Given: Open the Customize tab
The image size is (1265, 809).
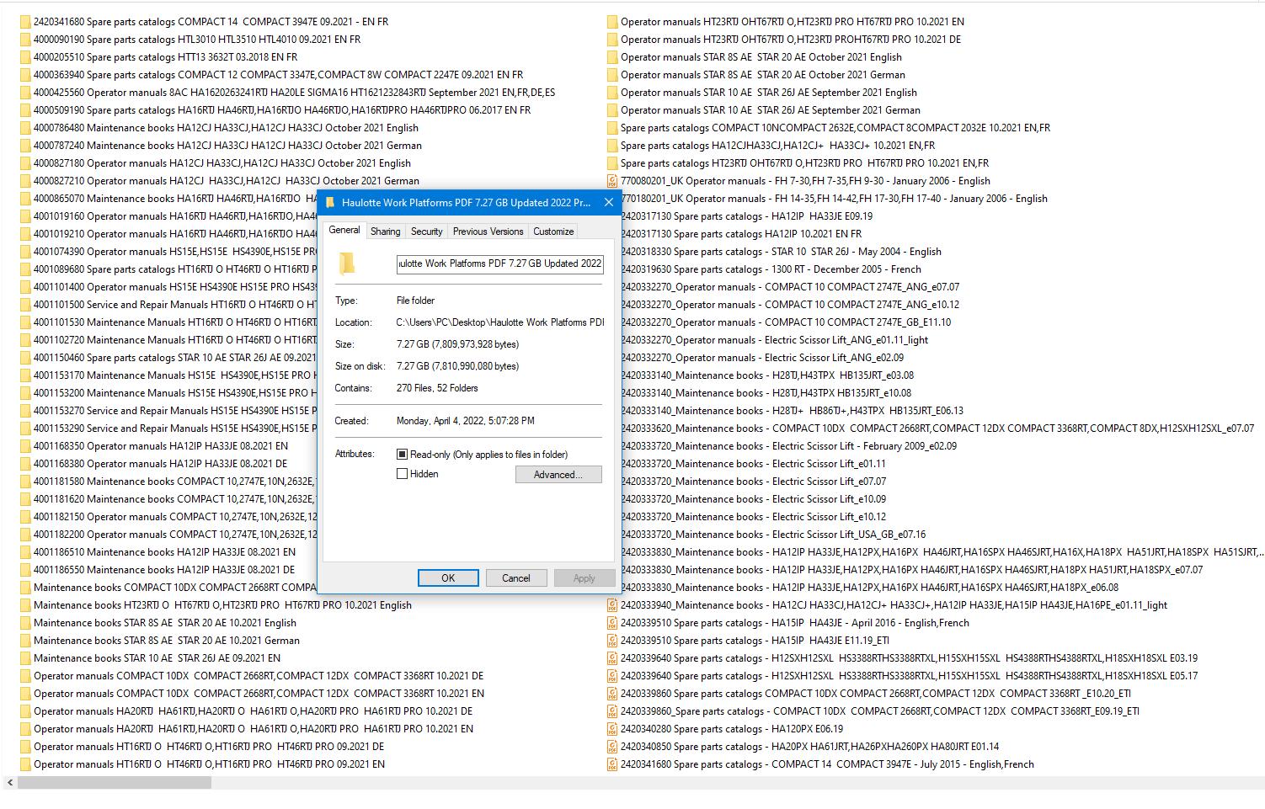Looking at the screenshot, I should coord(553,232).
